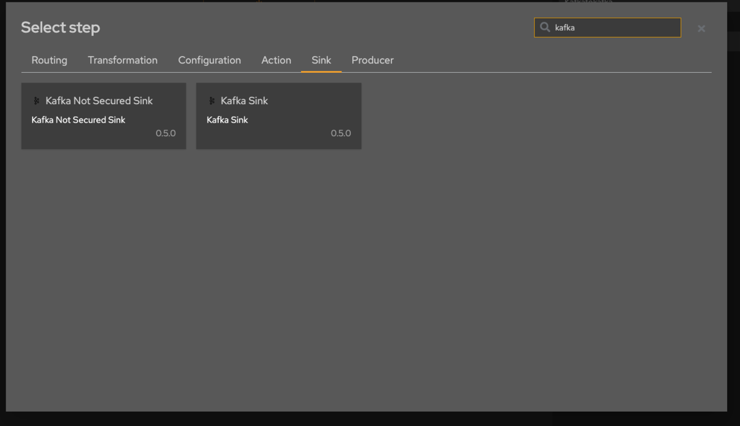Select the Sink tab
Image resolution: width=740 pixels, height=426 pixels.
click(321, 60)
